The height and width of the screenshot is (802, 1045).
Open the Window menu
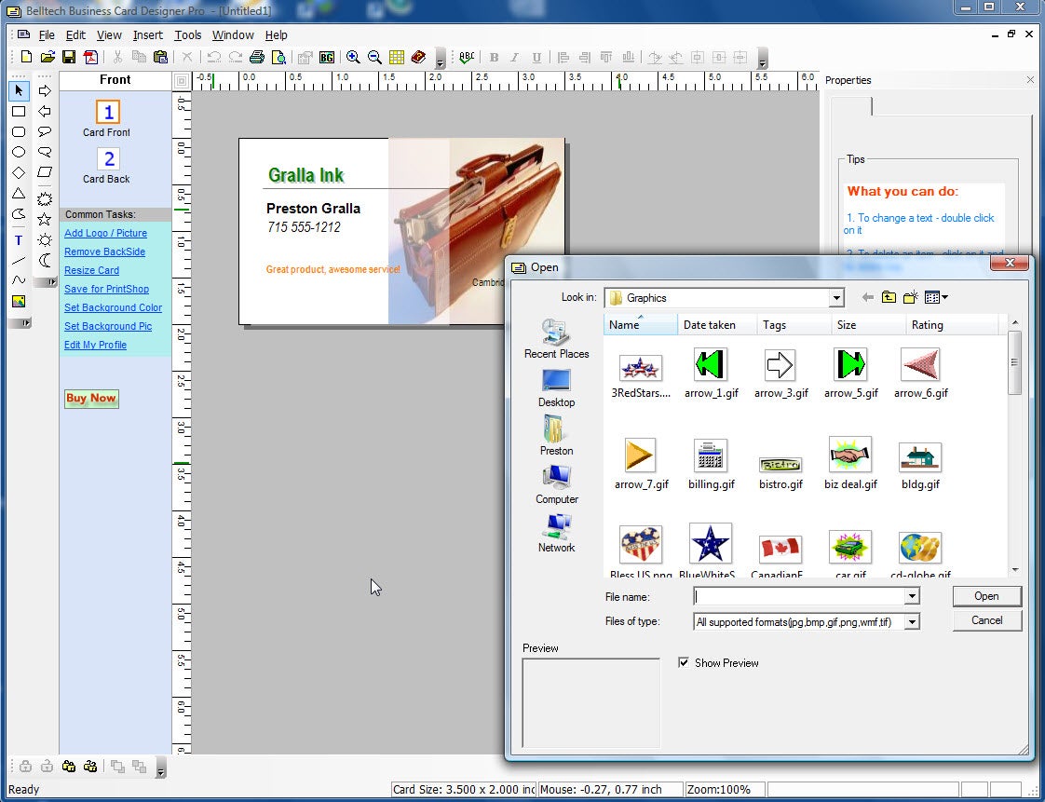[x=233, y=34]
